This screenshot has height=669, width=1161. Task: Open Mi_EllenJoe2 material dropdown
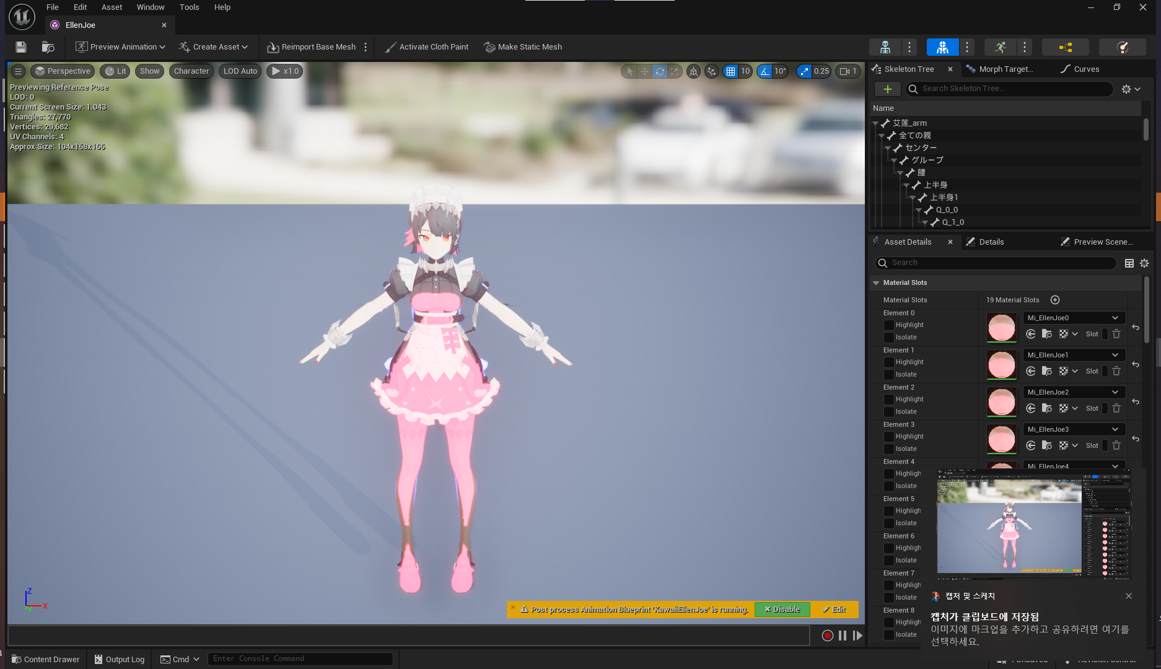(x=1074, y=392)
